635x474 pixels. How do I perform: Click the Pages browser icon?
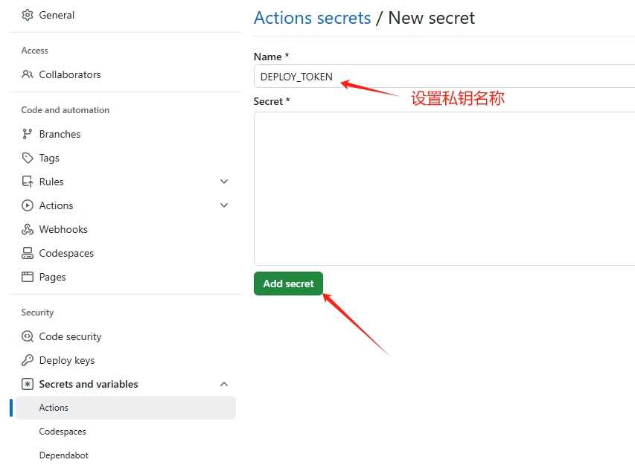pyautogui.click(x=27, y=277)
